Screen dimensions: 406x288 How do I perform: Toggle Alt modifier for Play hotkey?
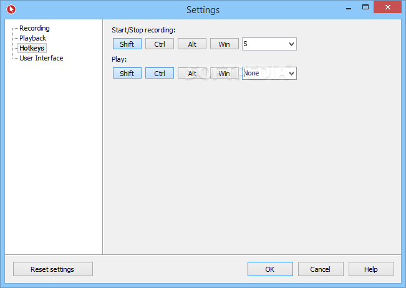(x=192, y=73)
